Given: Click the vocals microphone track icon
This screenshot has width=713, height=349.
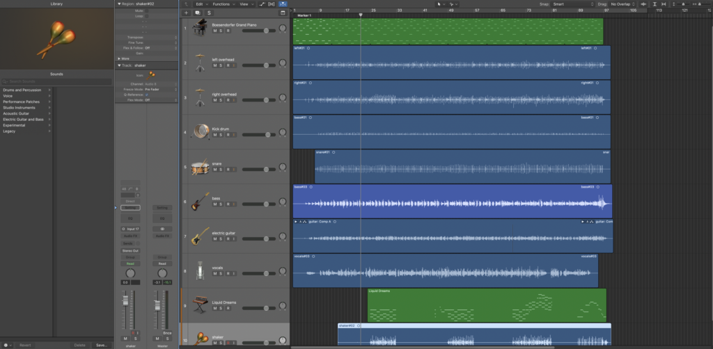Looking at the screenshot, I should [x=200, y=271].
